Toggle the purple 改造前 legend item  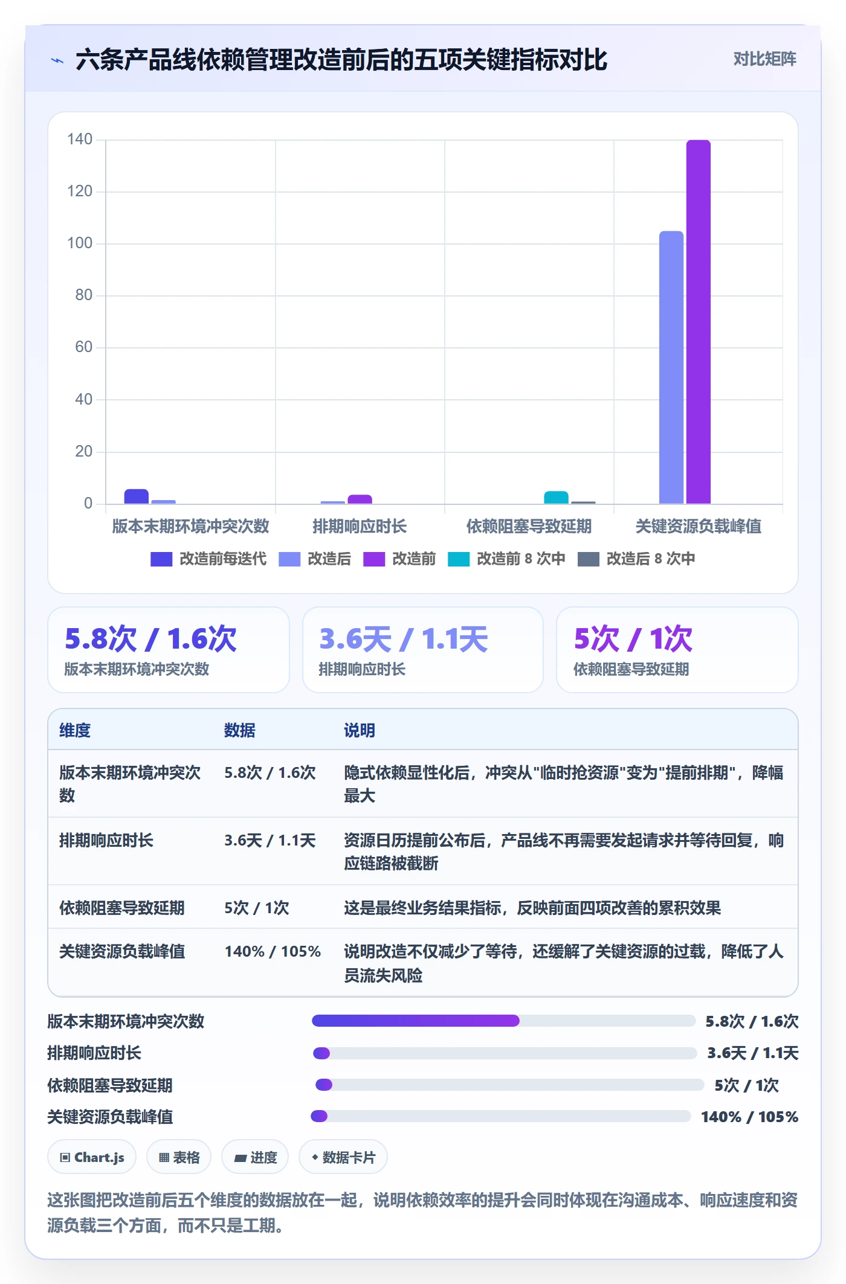pyautogui.click(x=399, y=559)
